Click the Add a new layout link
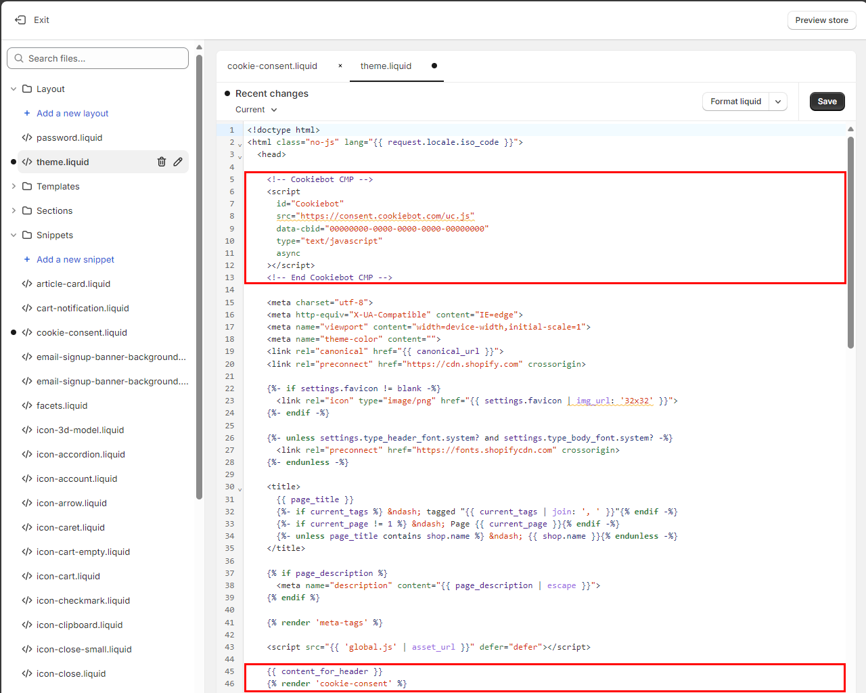This screenshot has width=866, height=693. [72, 113]
